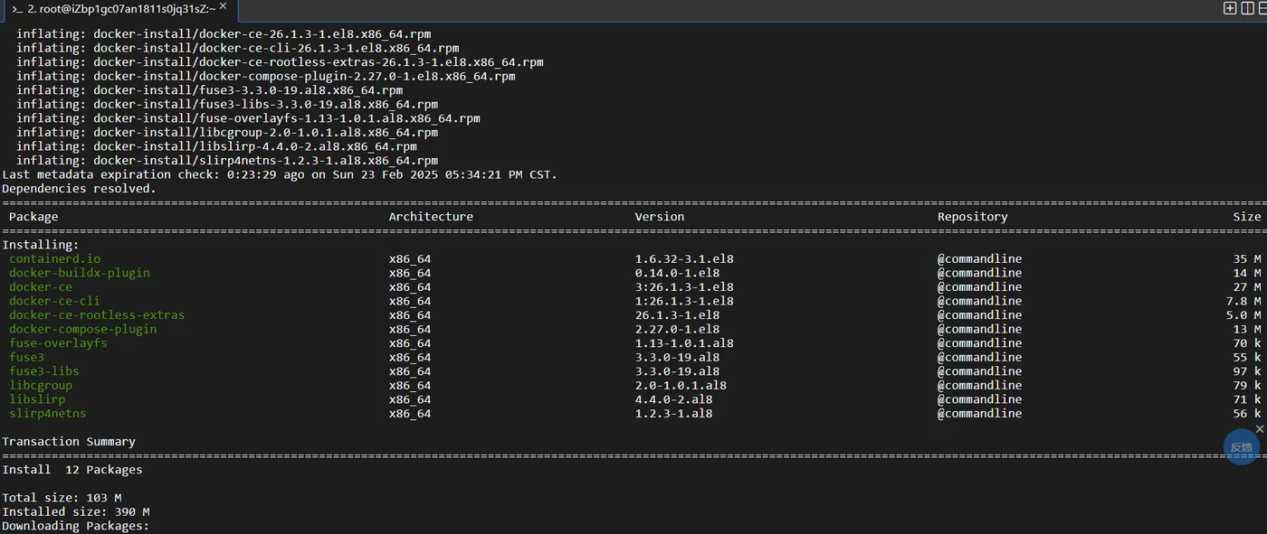Click the Repository column header
The height and width of the screenshot is (534, 1267).
coord(973,217)
